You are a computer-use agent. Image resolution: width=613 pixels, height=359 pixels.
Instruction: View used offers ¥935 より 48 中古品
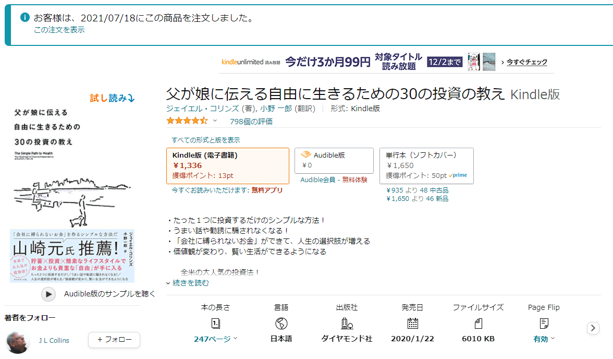click(x=417, y=190)
